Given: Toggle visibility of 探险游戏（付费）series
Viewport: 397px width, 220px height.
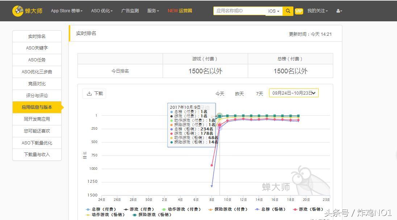Looking at the screenshot, I should coord(227,209).
